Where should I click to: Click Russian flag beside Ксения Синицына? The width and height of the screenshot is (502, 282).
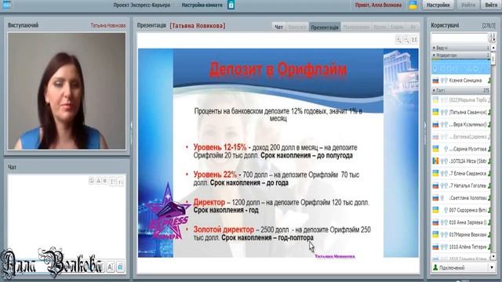(435, 81)
